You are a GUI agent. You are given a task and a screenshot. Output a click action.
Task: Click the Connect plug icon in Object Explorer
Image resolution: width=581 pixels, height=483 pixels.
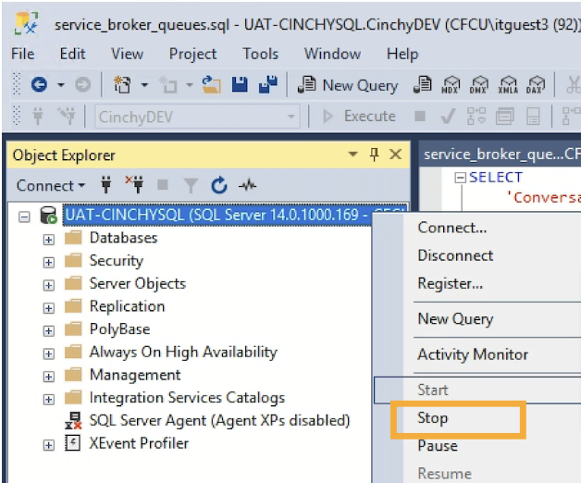[106, 185]
